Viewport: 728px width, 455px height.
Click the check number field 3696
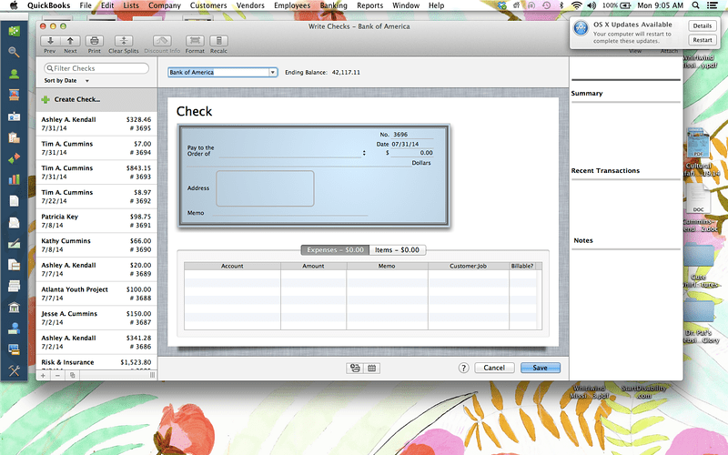412,135
